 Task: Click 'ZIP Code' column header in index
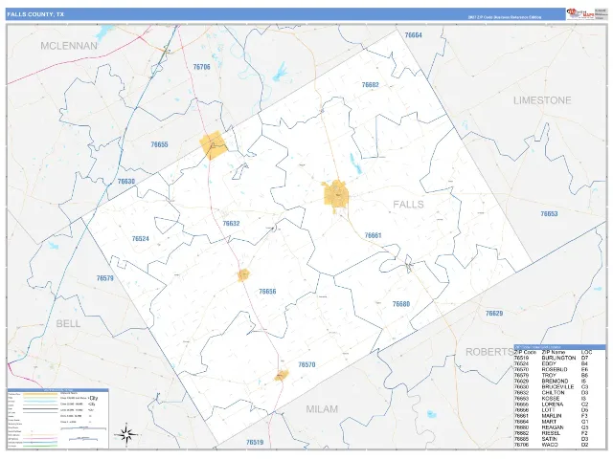point(525,352)
